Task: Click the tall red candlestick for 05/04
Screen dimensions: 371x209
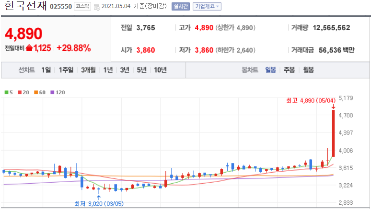Action: [334, 133]
